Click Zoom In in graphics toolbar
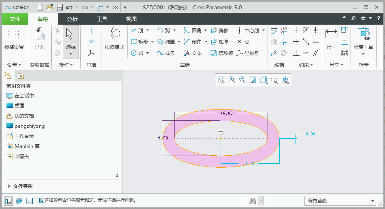This screenshot has width=385, height=209. 232,80
